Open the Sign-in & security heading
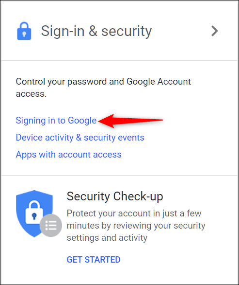 pos(96,31)
